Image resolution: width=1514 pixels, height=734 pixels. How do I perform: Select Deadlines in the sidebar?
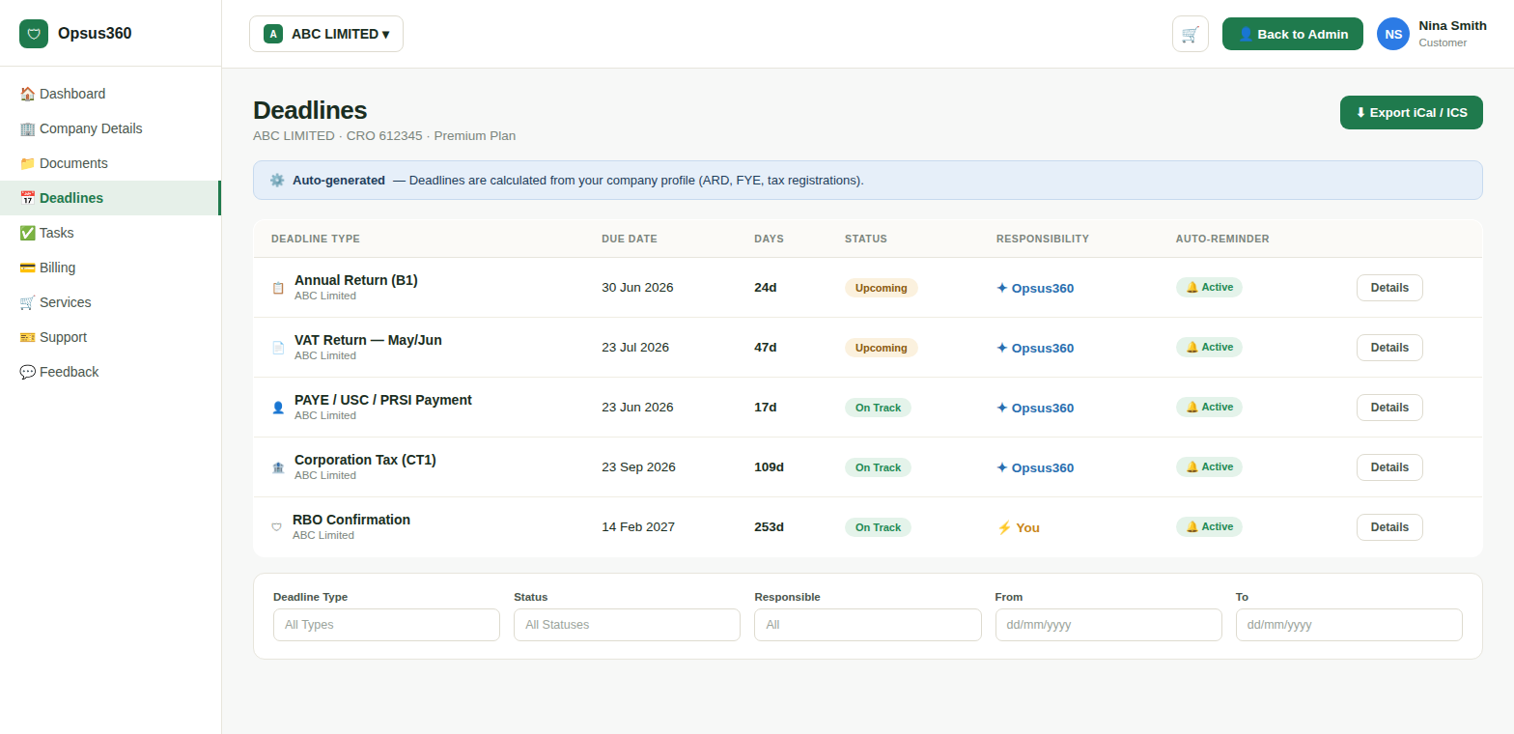pos(111,198)
